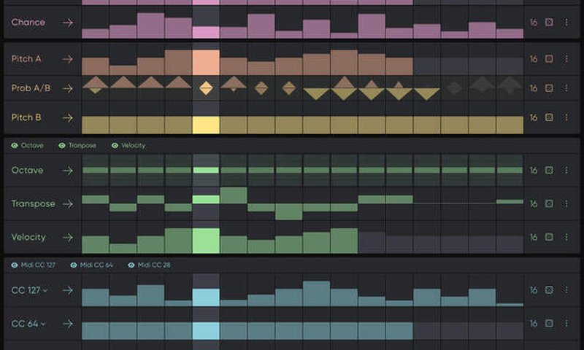584x350 pixels.
Task: Toggle Midi CC 127 eye visibility
Action: 15,265
